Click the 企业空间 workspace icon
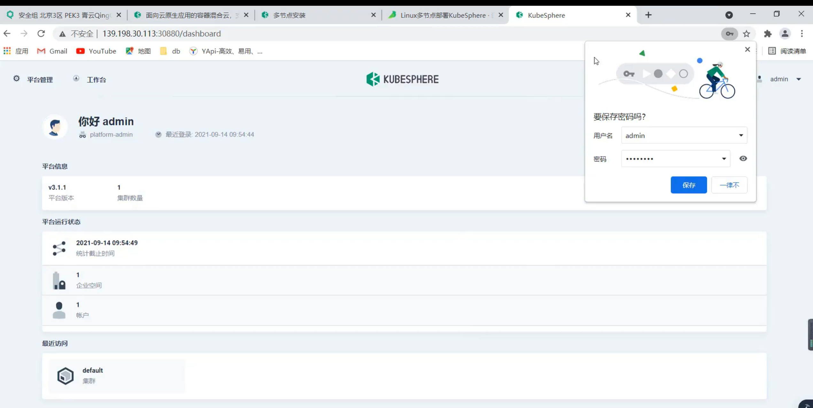This screenshot has height=408, width=813. (x=59, y=280)
